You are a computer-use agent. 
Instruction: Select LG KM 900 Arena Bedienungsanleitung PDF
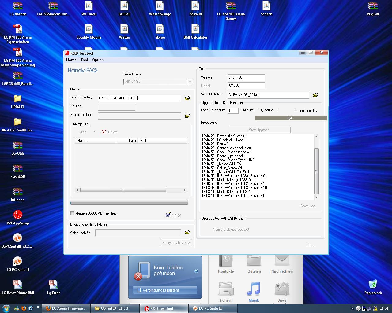[18, 57]
